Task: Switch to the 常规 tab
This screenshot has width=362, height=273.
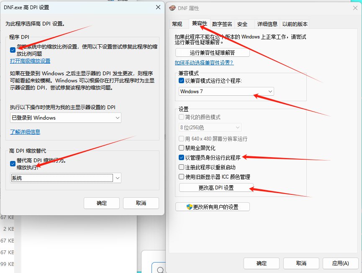Action: point(177,24)
